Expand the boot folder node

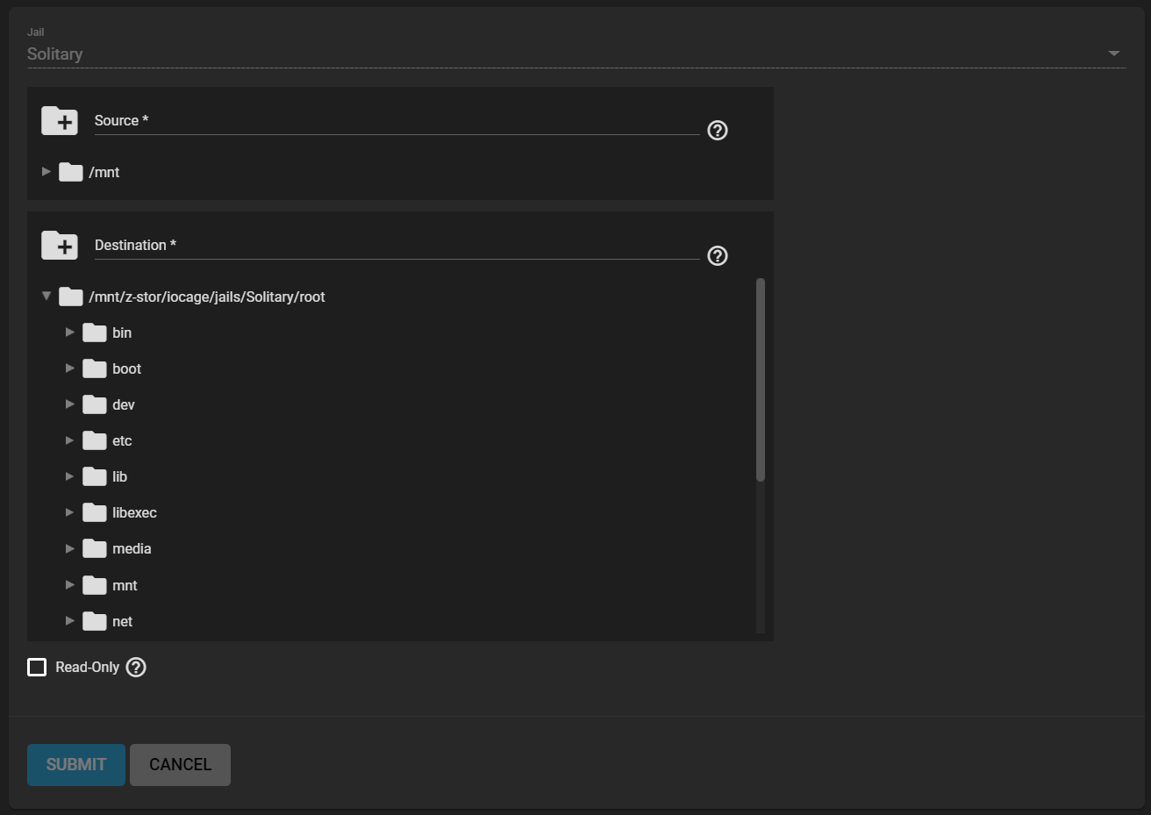tap(70, 368)
